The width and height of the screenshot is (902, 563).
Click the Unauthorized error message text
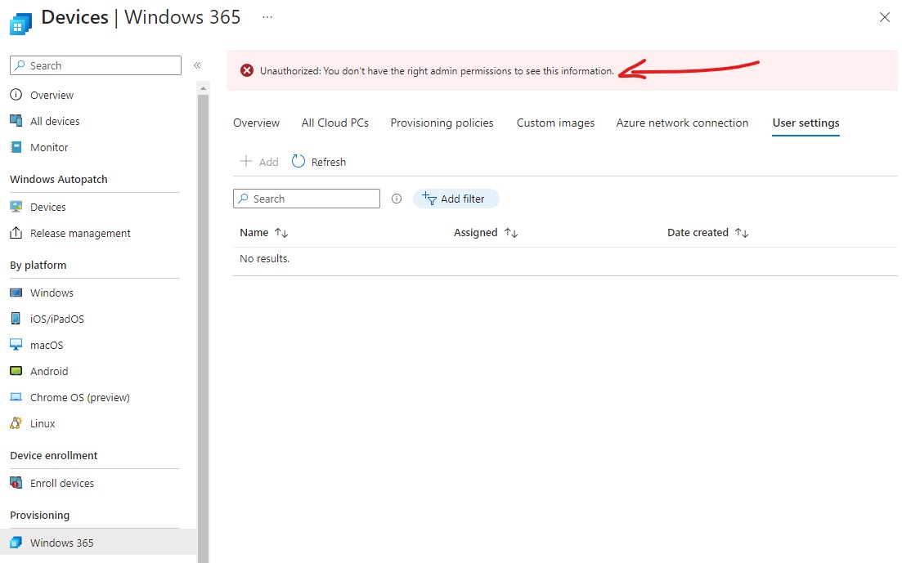click(437, 71)
